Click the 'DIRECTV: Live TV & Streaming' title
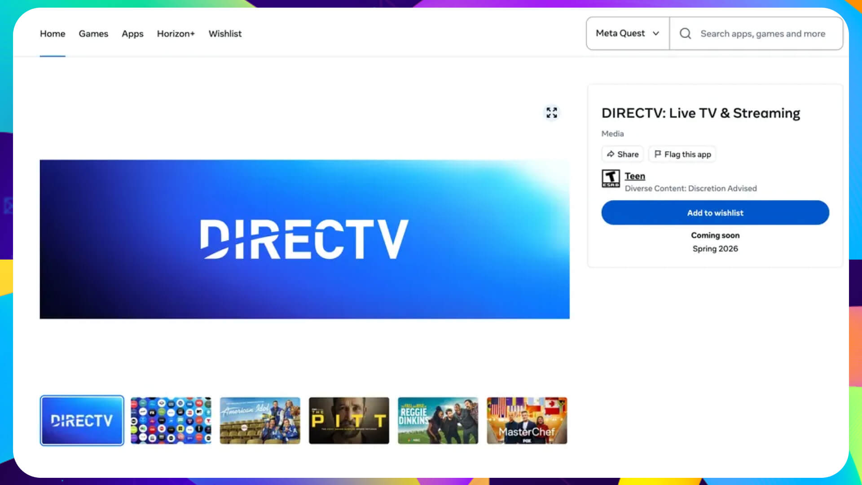862x485 pixels. 701,113
